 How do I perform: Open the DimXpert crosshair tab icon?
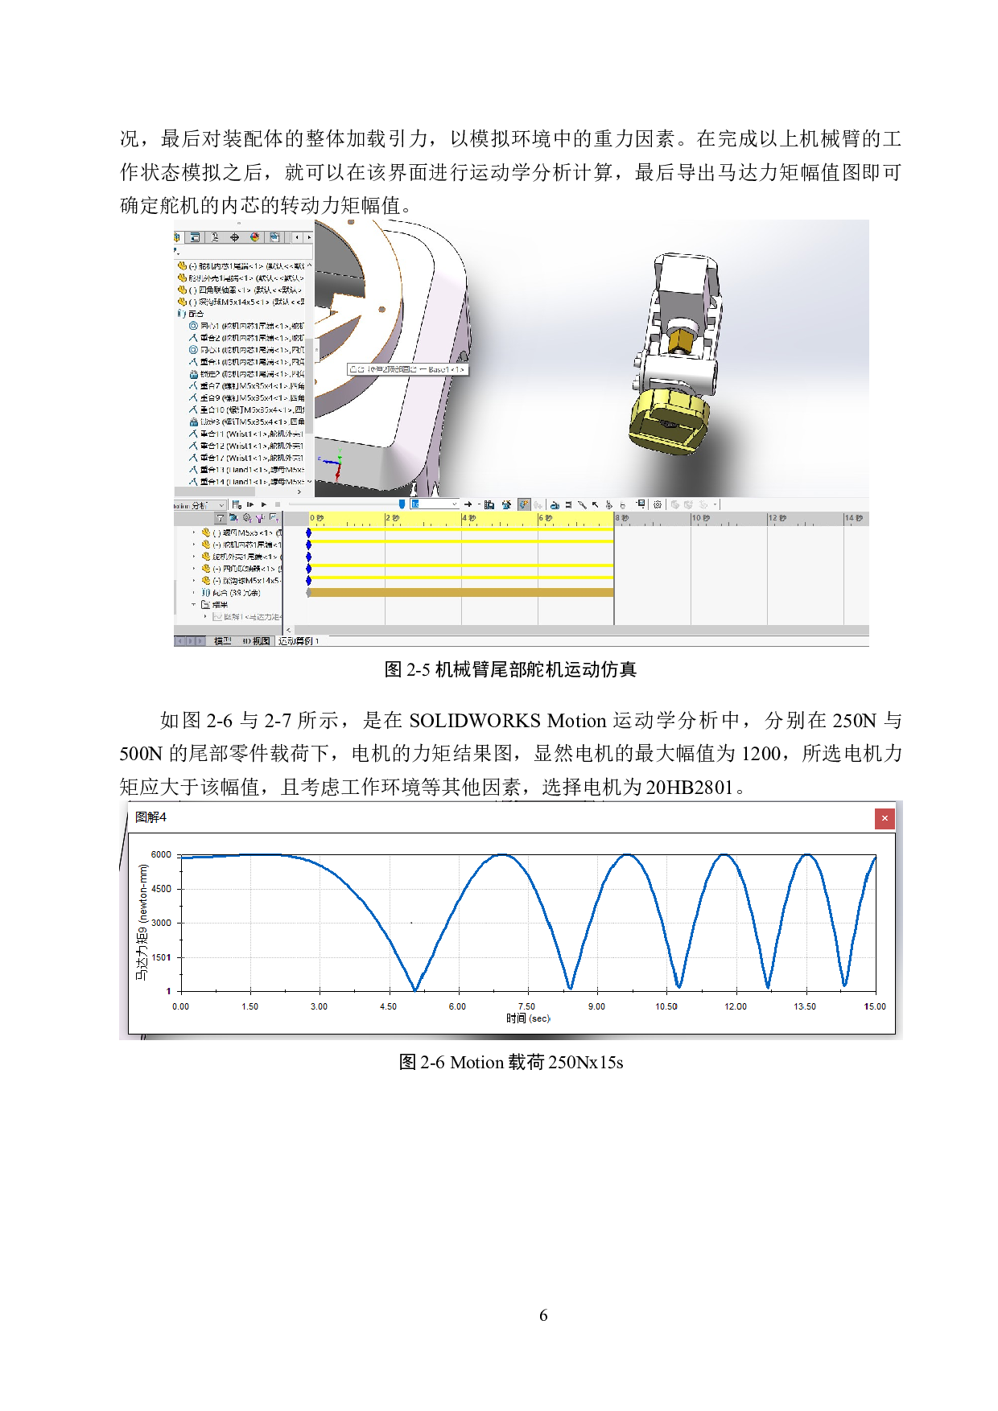pos(235,237)
